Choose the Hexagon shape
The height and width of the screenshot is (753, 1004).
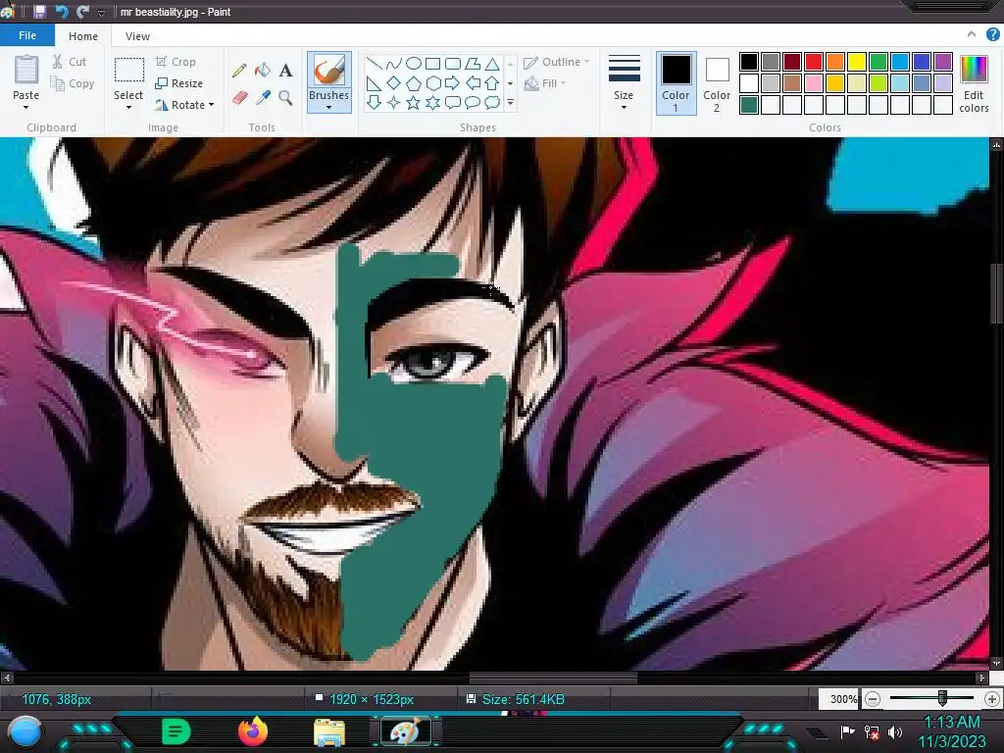point(432,83)
